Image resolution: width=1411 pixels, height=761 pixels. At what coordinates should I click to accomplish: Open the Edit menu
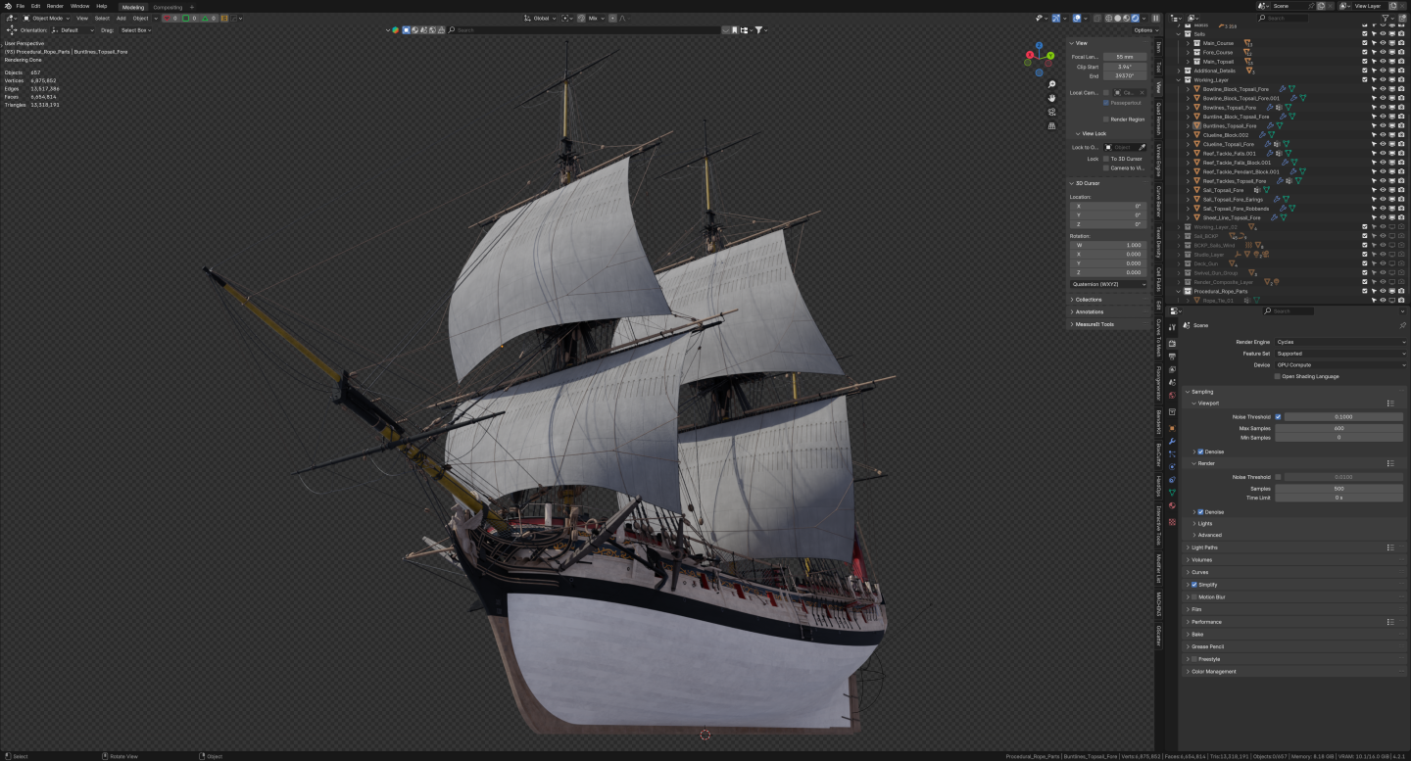point(35,6)
